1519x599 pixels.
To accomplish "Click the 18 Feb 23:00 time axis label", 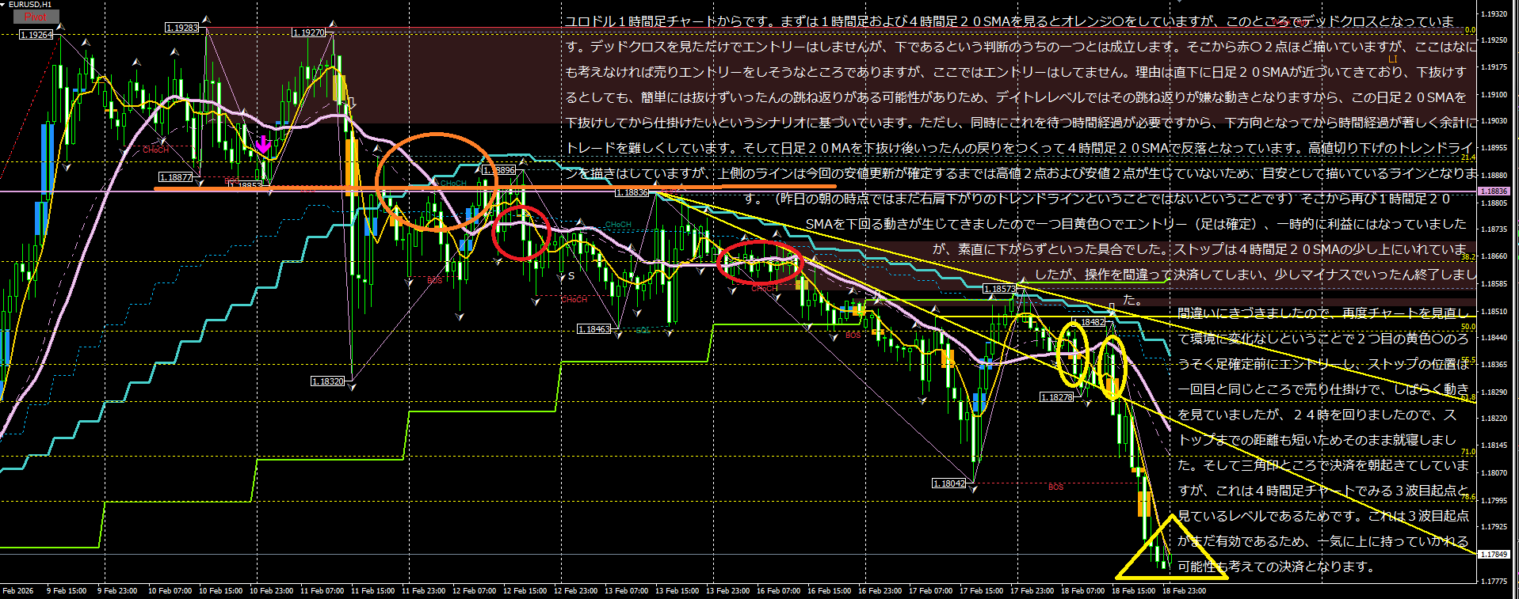I will [x=1184, y=591].
